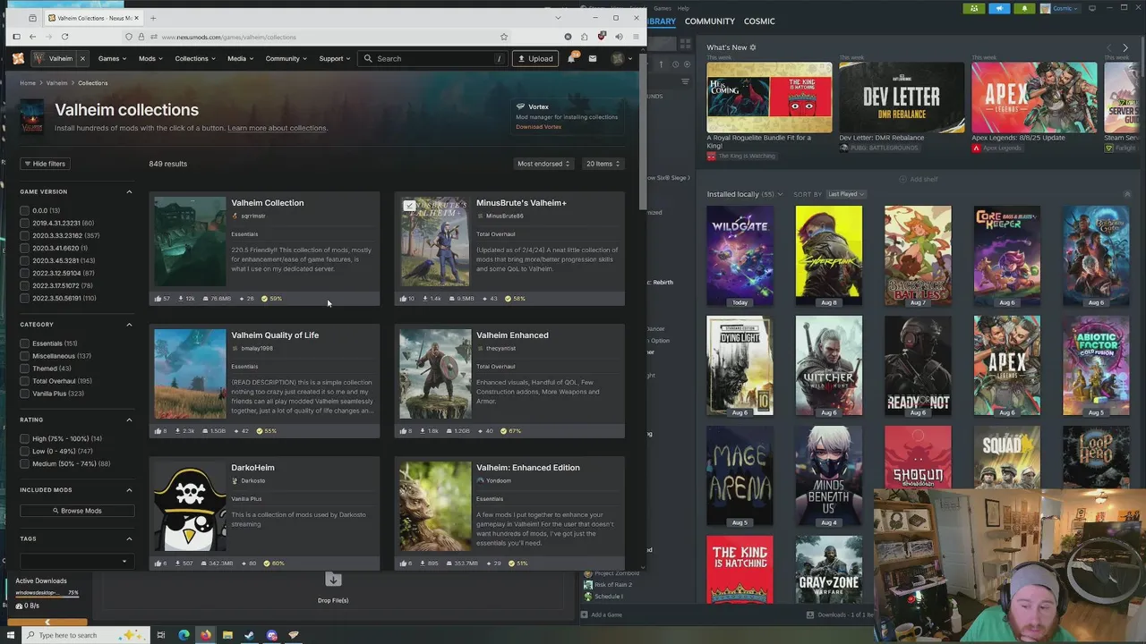The height and width of the screenshot is (644, 1146).
Task: Switch Steam library to grid view icon
Action: coord(686,43)
